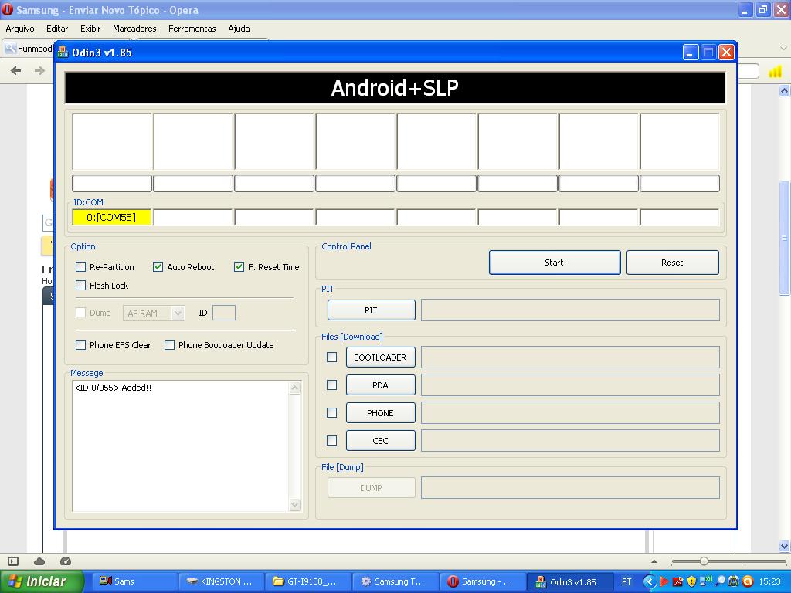Go back in Opera with the left arrow
Screen dimensions: 791x593
pos(16,70)
